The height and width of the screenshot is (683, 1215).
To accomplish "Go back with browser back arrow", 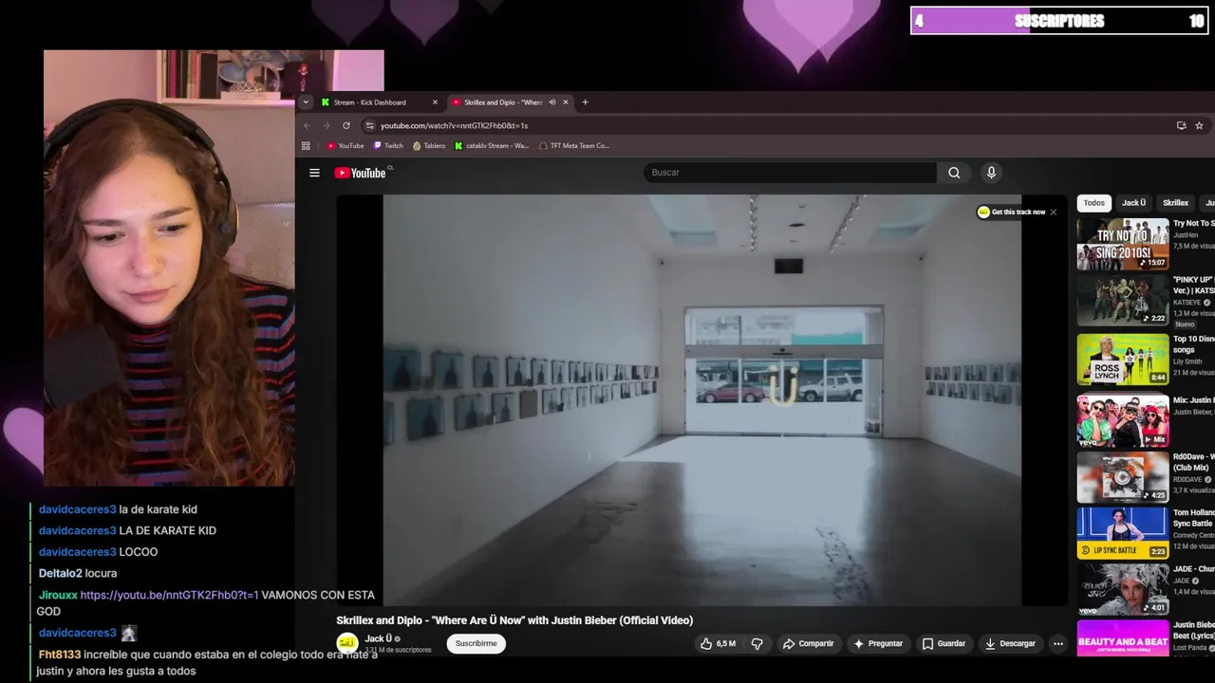I will point(307,125).
